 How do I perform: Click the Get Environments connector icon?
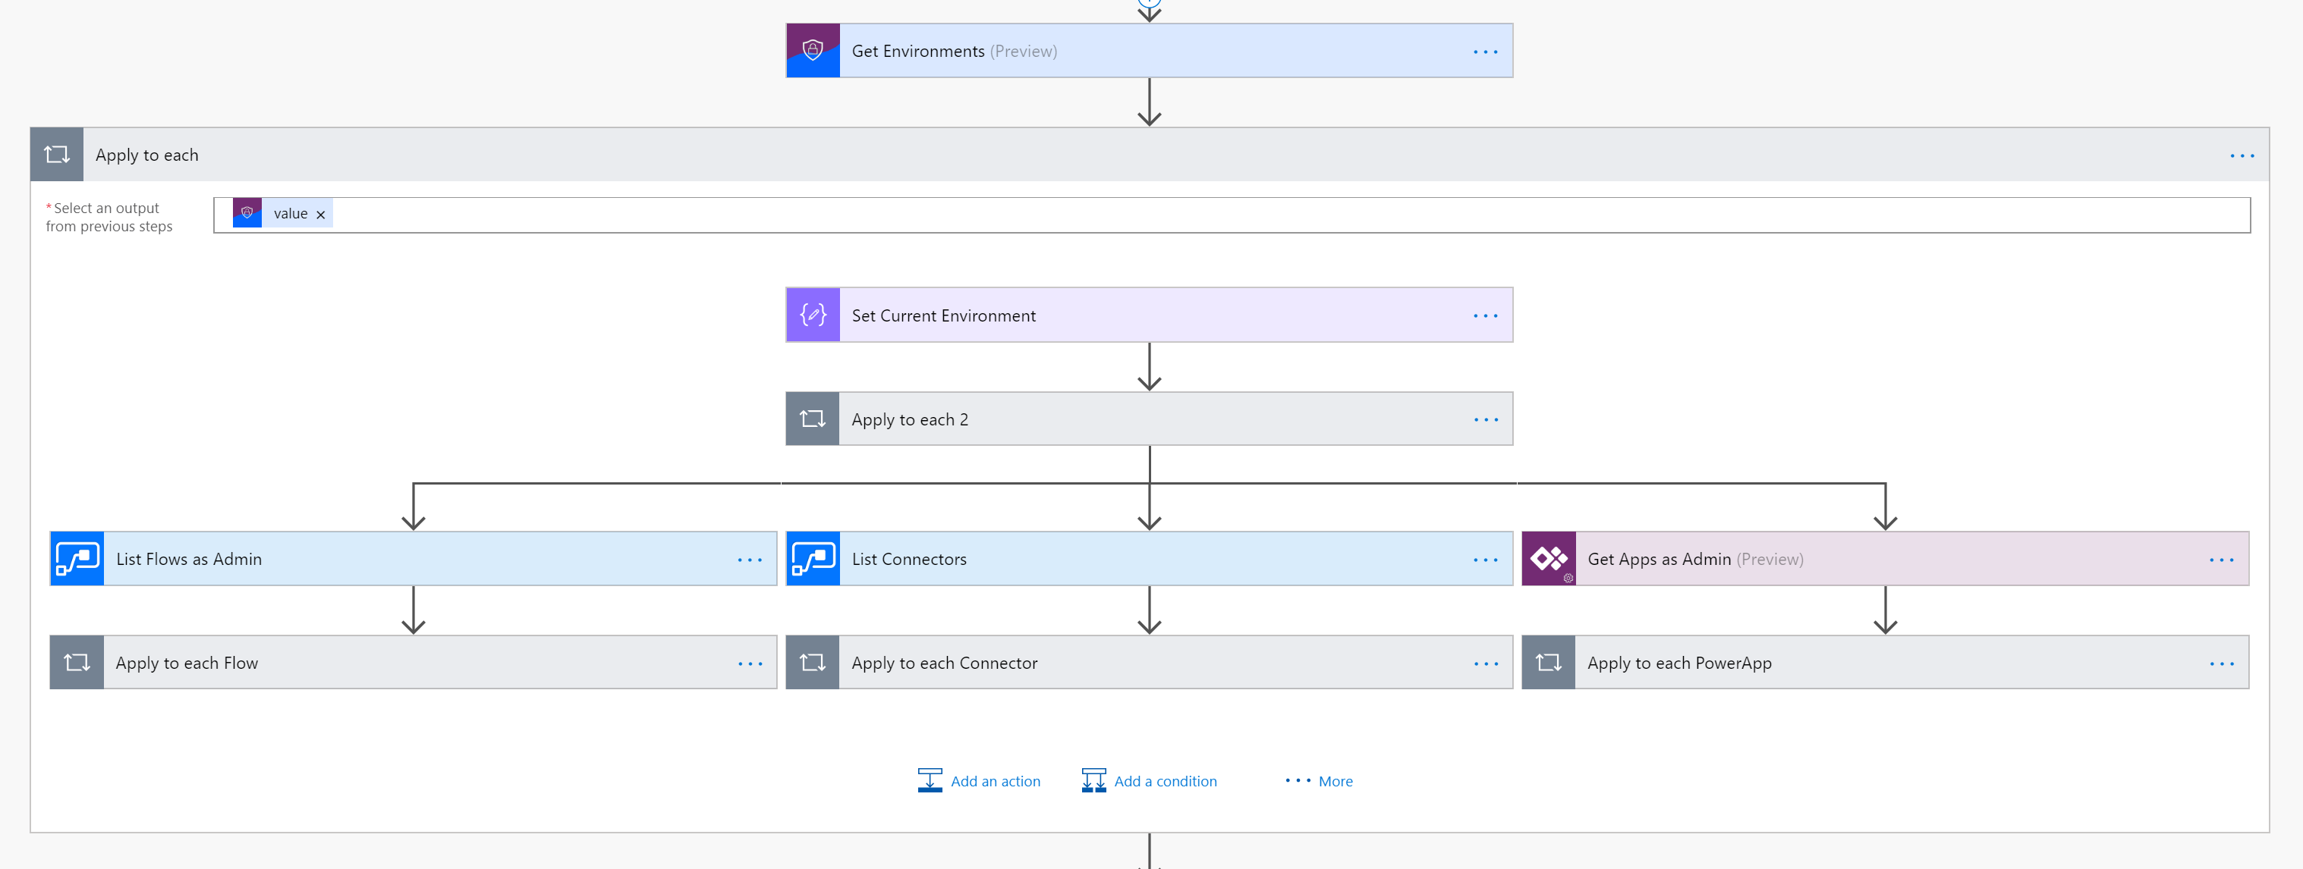(x=812, y=51)
